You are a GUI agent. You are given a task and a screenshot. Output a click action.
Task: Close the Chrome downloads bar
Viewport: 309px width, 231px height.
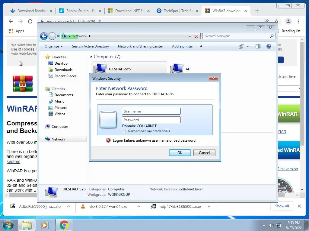coord(299,206)
